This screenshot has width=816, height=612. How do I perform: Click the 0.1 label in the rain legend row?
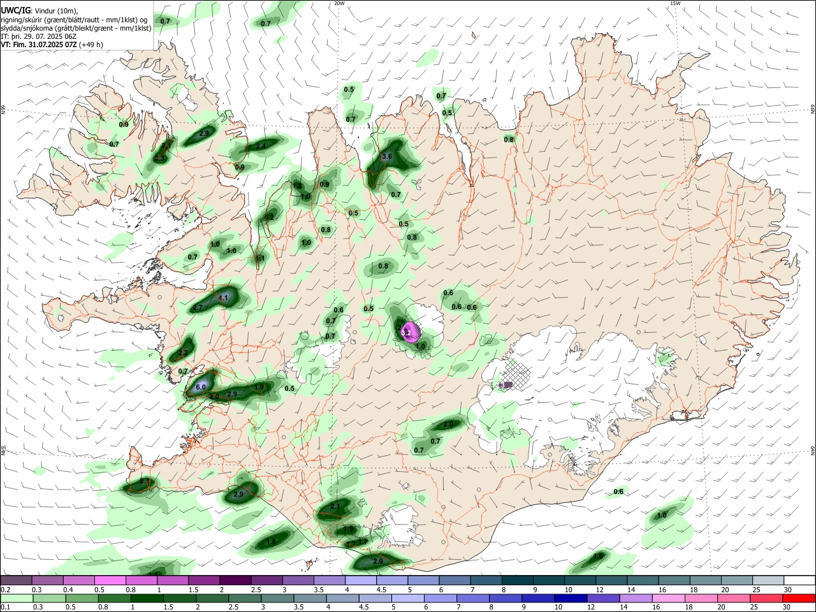click(x=4, y=608)
